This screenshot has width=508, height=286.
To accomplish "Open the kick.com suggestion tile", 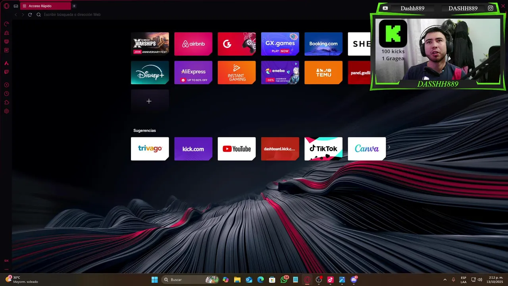I will pos(193,149).
